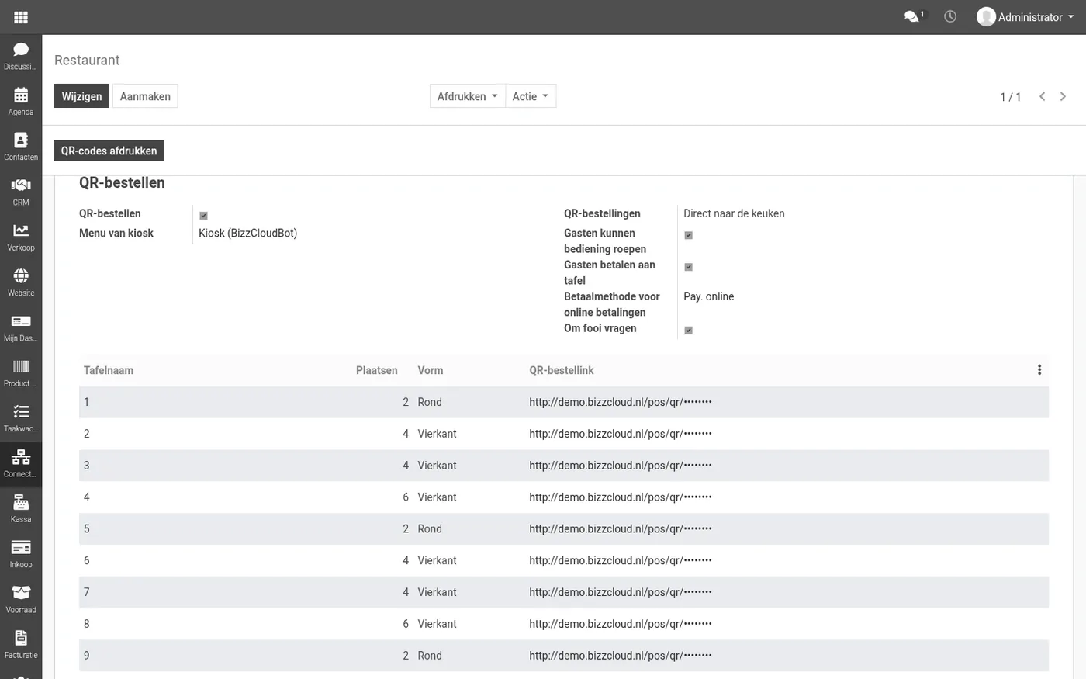
Task: Open table column options kebab menu
Action: pos(1039,370)
